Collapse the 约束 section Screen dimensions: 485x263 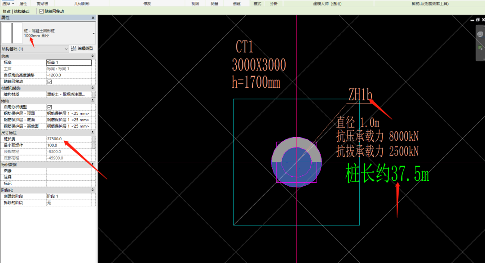pos(93,56)
